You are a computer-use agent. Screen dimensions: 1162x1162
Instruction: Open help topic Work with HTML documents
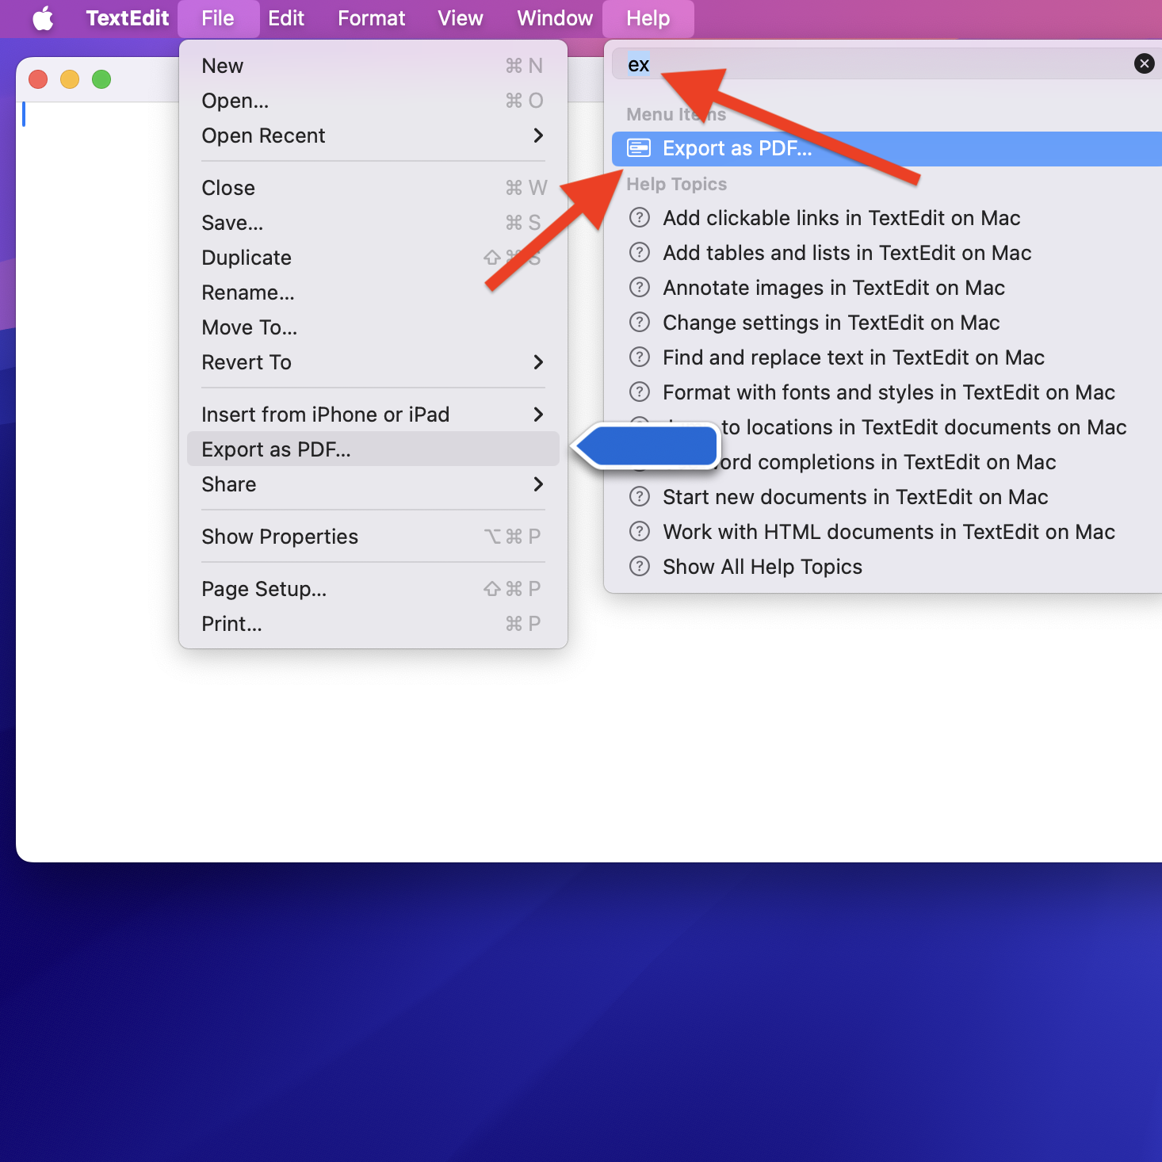(886, 531)
